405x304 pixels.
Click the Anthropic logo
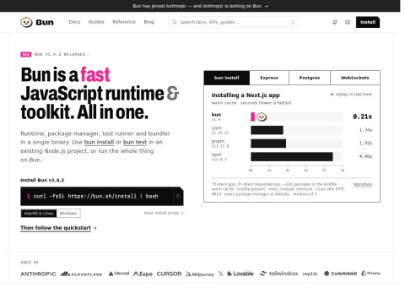click(38, 274)
